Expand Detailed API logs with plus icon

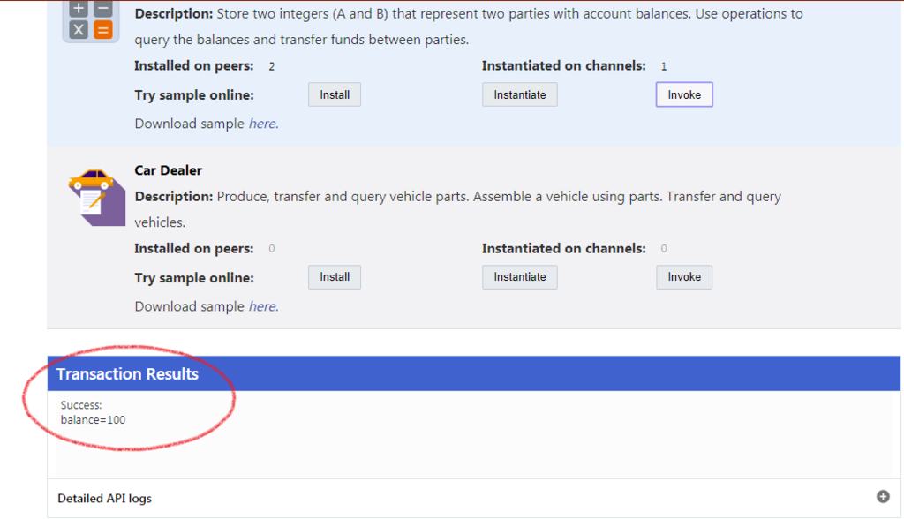pyautogui.click(x=883, y=497)
